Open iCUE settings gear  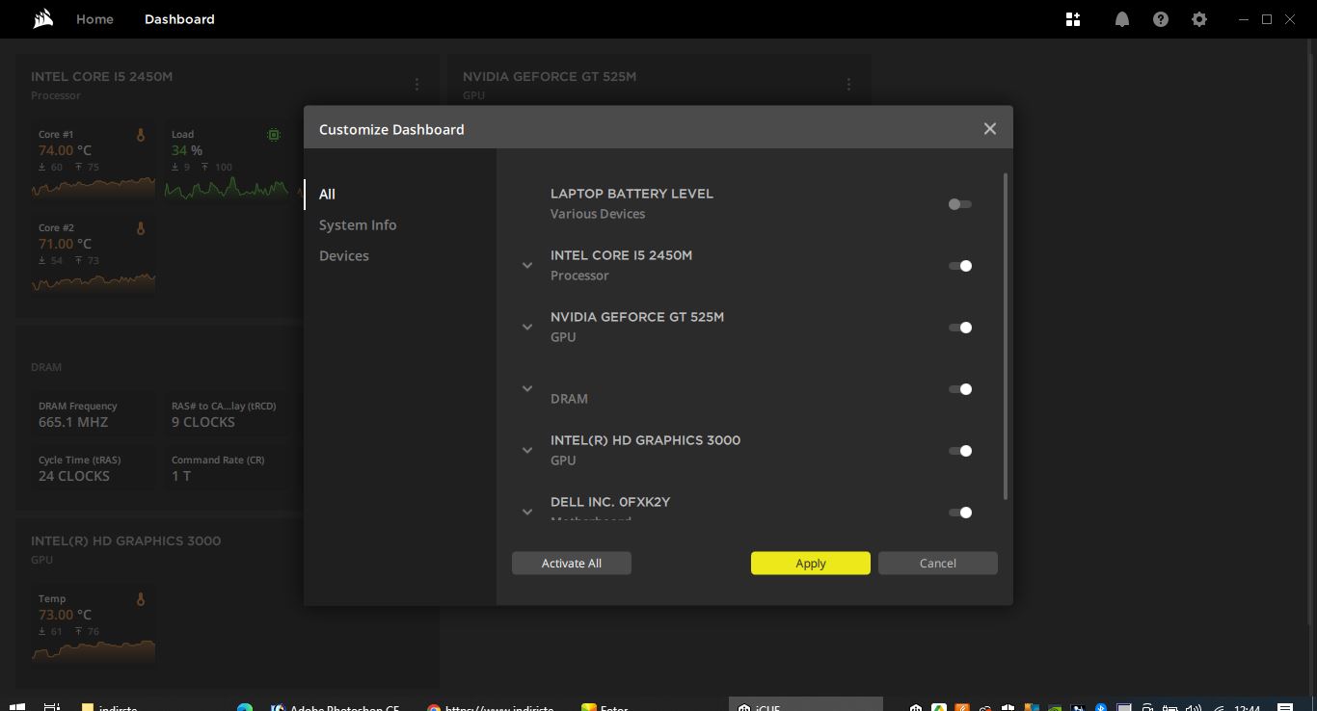point(1199,19)
